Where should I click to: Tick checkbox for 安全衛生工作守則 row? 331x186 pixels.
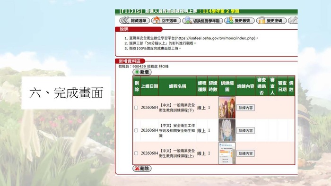pos(136,131)
